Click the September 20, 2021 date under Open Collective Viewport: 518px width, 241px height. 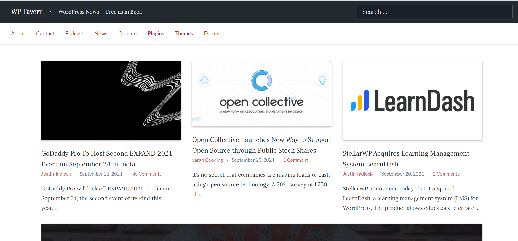coord(253,160)
